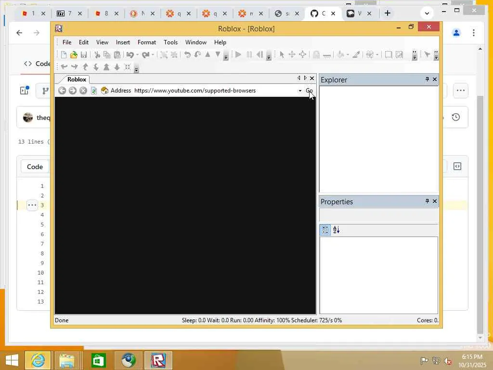The width and height of the screenshot is (493, 370).
Task: Toggle Categorized view in Properties panel
Action: [325, 230]
